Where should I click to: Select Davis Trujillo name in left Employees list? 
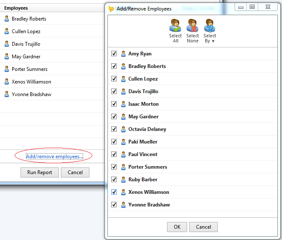(x=26, y=44)
